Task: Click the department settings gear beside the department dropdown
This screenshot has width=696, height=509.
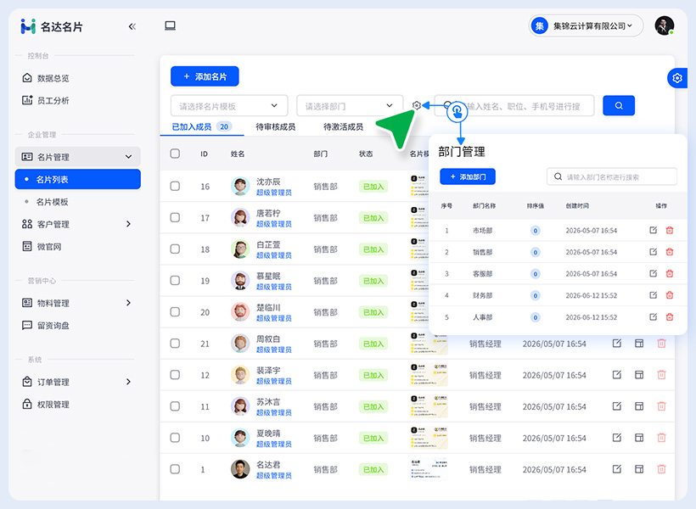Action: tap(417, 105)
